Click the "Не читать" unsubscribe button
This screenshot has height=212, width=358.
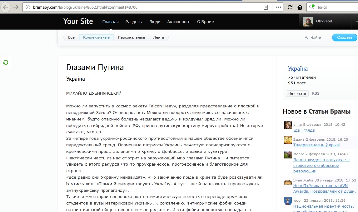(x=297, y=93)
